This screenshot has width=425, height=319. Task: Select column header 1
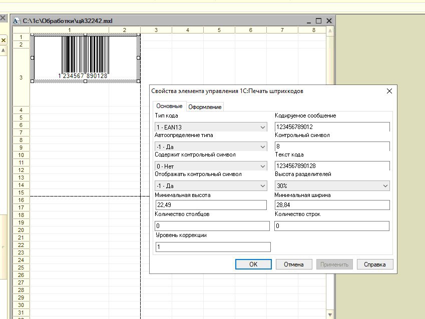pos(70,30)
